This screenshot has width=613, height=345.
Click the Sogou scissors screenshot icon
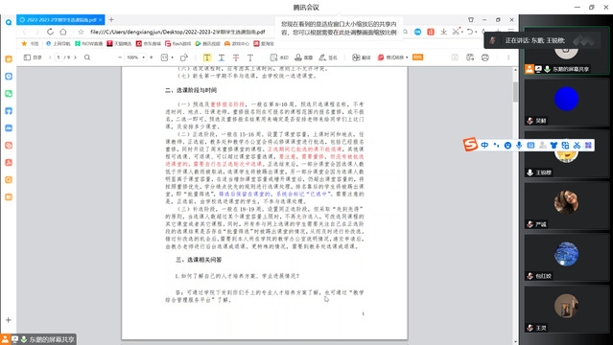tap(577, 146)
